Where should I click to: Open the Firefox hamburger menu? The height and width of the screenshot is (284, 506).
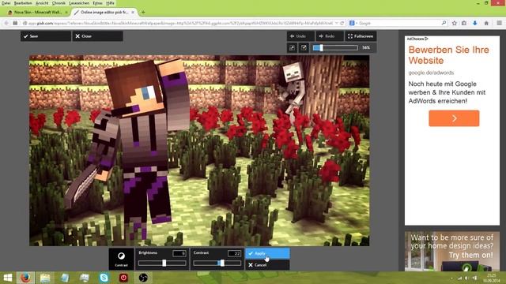[499, 23]
